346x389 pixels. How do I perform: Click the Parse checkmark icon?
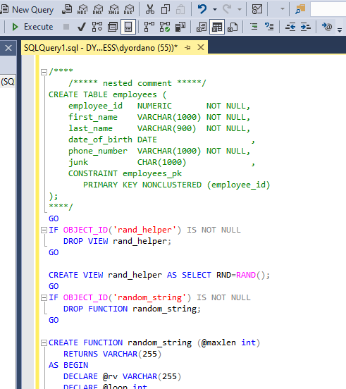(82, 27)
